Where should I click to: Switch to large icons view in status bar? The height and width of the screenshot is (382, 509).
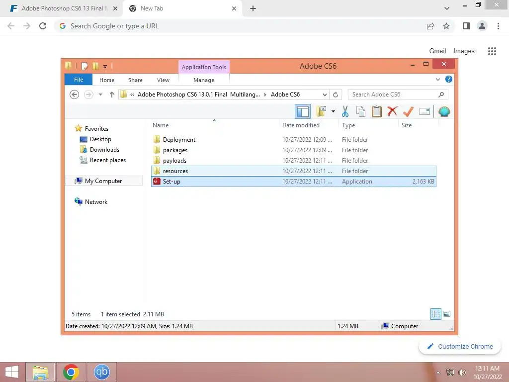pyautogui.click(x=447, y=314)
